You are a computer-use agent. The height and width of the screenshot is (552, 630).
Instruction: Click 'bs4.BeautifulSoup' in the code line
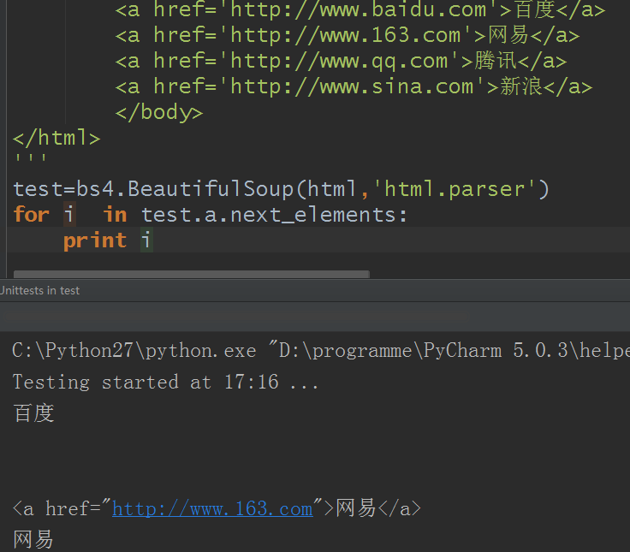[x=185, y=189]
